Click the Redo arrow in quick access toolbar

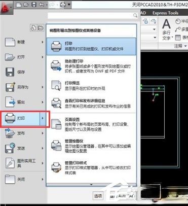coord(52,5)
